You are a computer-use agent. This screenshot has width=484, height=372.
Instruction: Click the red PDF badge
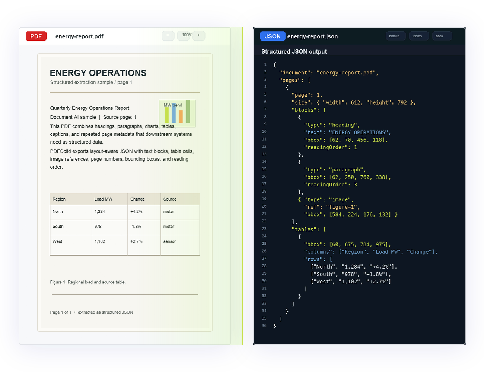tap(36, 36)
